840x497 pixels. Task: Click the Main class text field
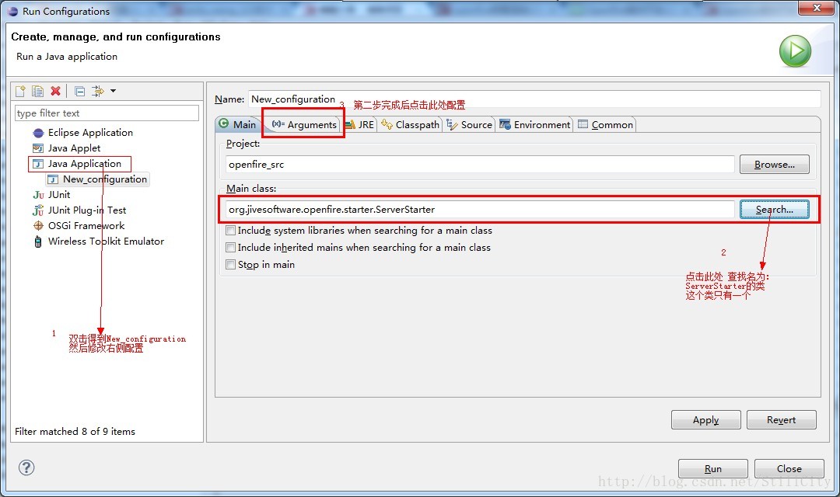(x=479, y=210)
